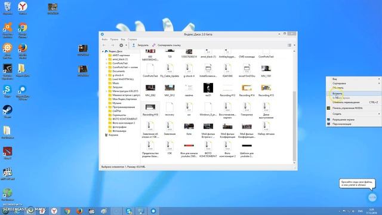Click the scrollbar down arrow in file list
382x215 pixels.
tap(294, 162)
